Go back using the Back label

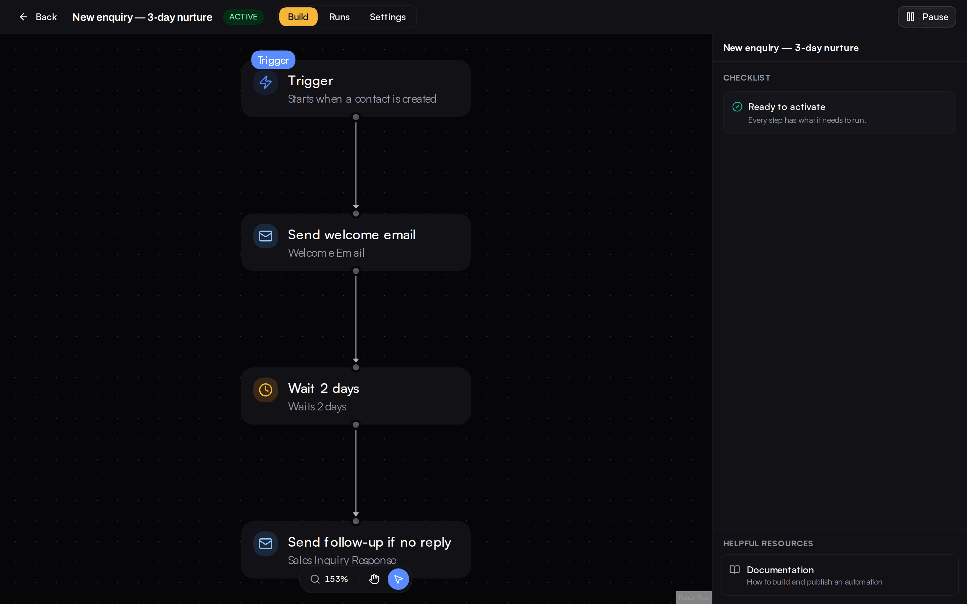(46, 17)
